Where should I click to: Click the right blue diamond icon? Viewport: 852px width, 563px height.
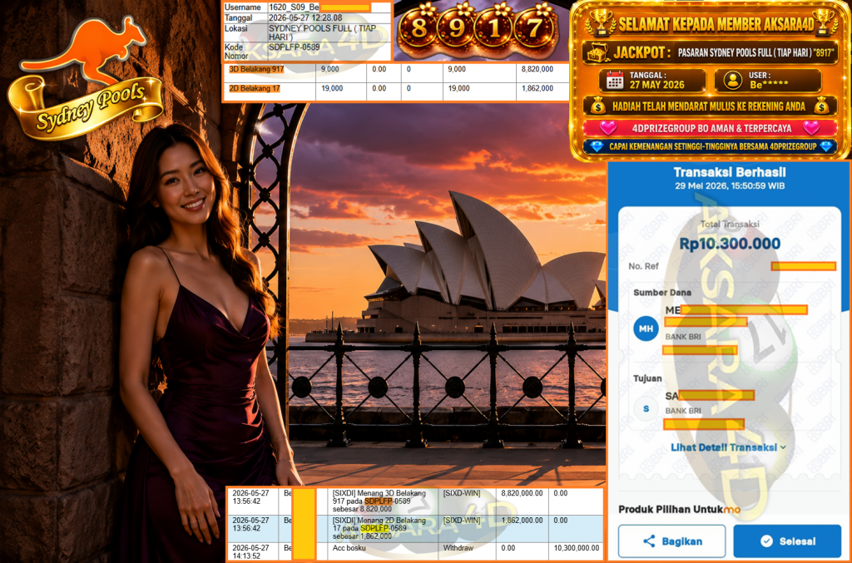826,146
